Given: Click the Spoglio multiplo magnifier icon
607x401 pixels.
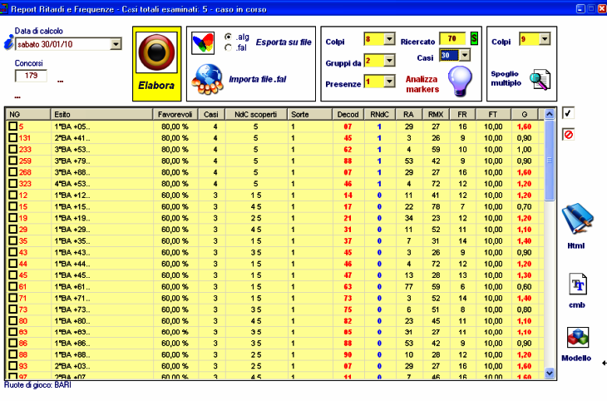Looking at the screenshot, I should pyautogui.click(x=540, y=80).
